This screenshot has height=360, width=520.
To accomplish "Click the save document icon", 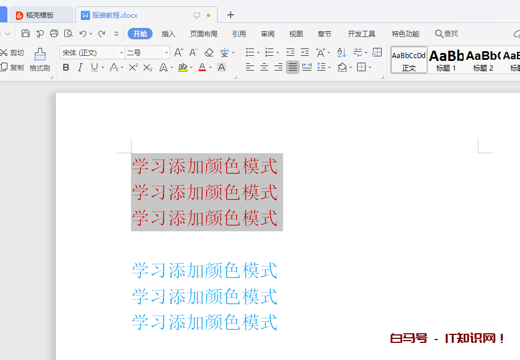I will 26,34.
